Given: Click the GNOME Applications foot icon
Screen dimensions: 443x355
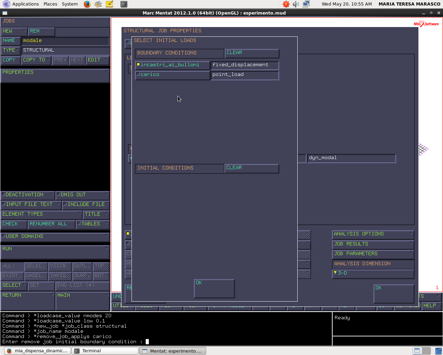Looking at the screenshot, I should coord(7,4).
